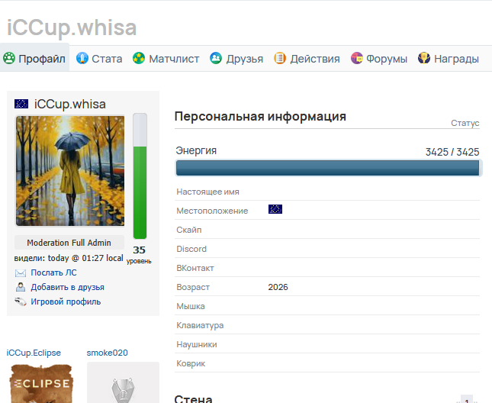Viewport: 492px width, 403px height.
Task: Click the Настоящее имя label
Action: (x=207, y=192)
